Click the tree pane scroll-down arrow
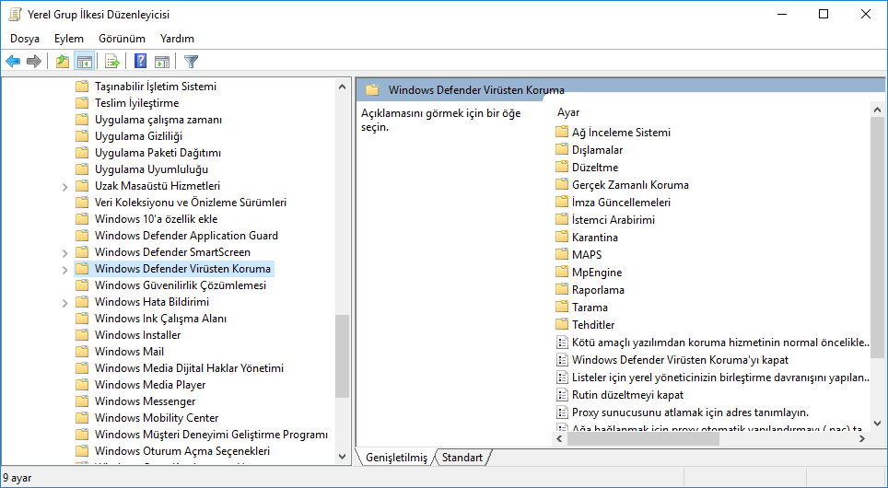888x488 pixels. coord(342,456)
